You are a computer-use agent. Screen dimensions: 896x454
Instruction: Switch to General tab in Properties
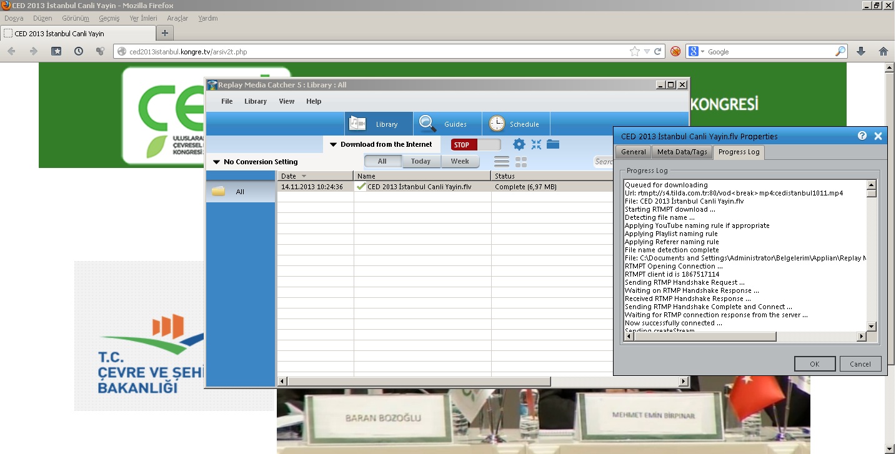pyautogui.click(x=634, y=152)
